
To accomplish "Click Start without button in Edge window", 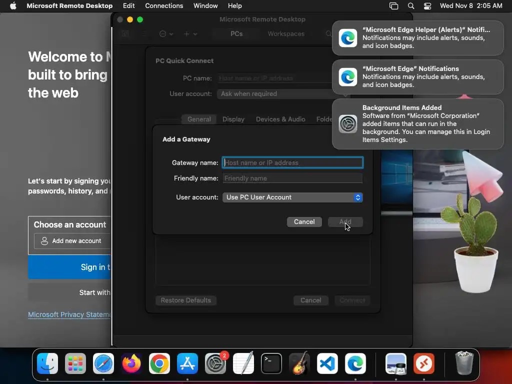I will [69, 292].
